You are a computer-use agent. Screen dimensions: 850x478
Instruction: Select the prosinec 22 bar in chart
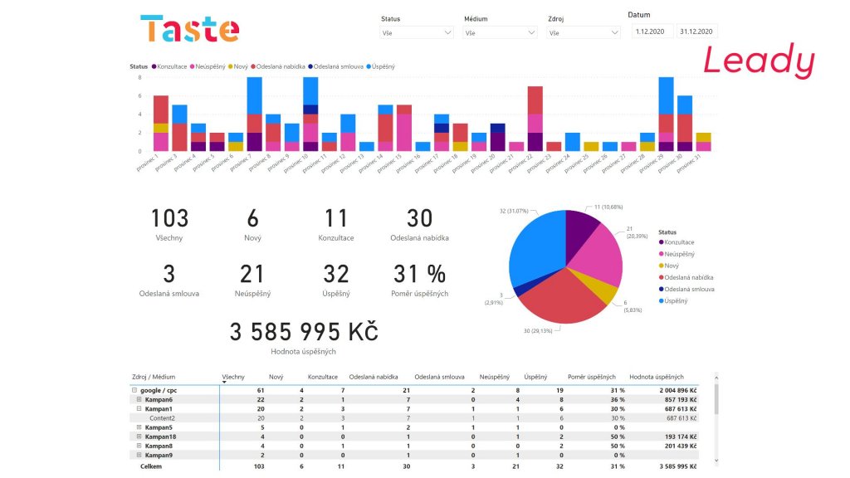click(x=535, y=119)
